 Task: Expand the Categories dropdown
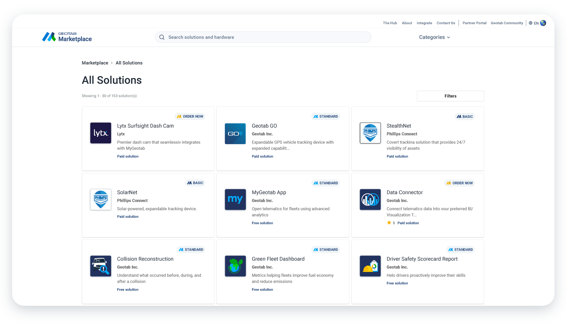434,37
